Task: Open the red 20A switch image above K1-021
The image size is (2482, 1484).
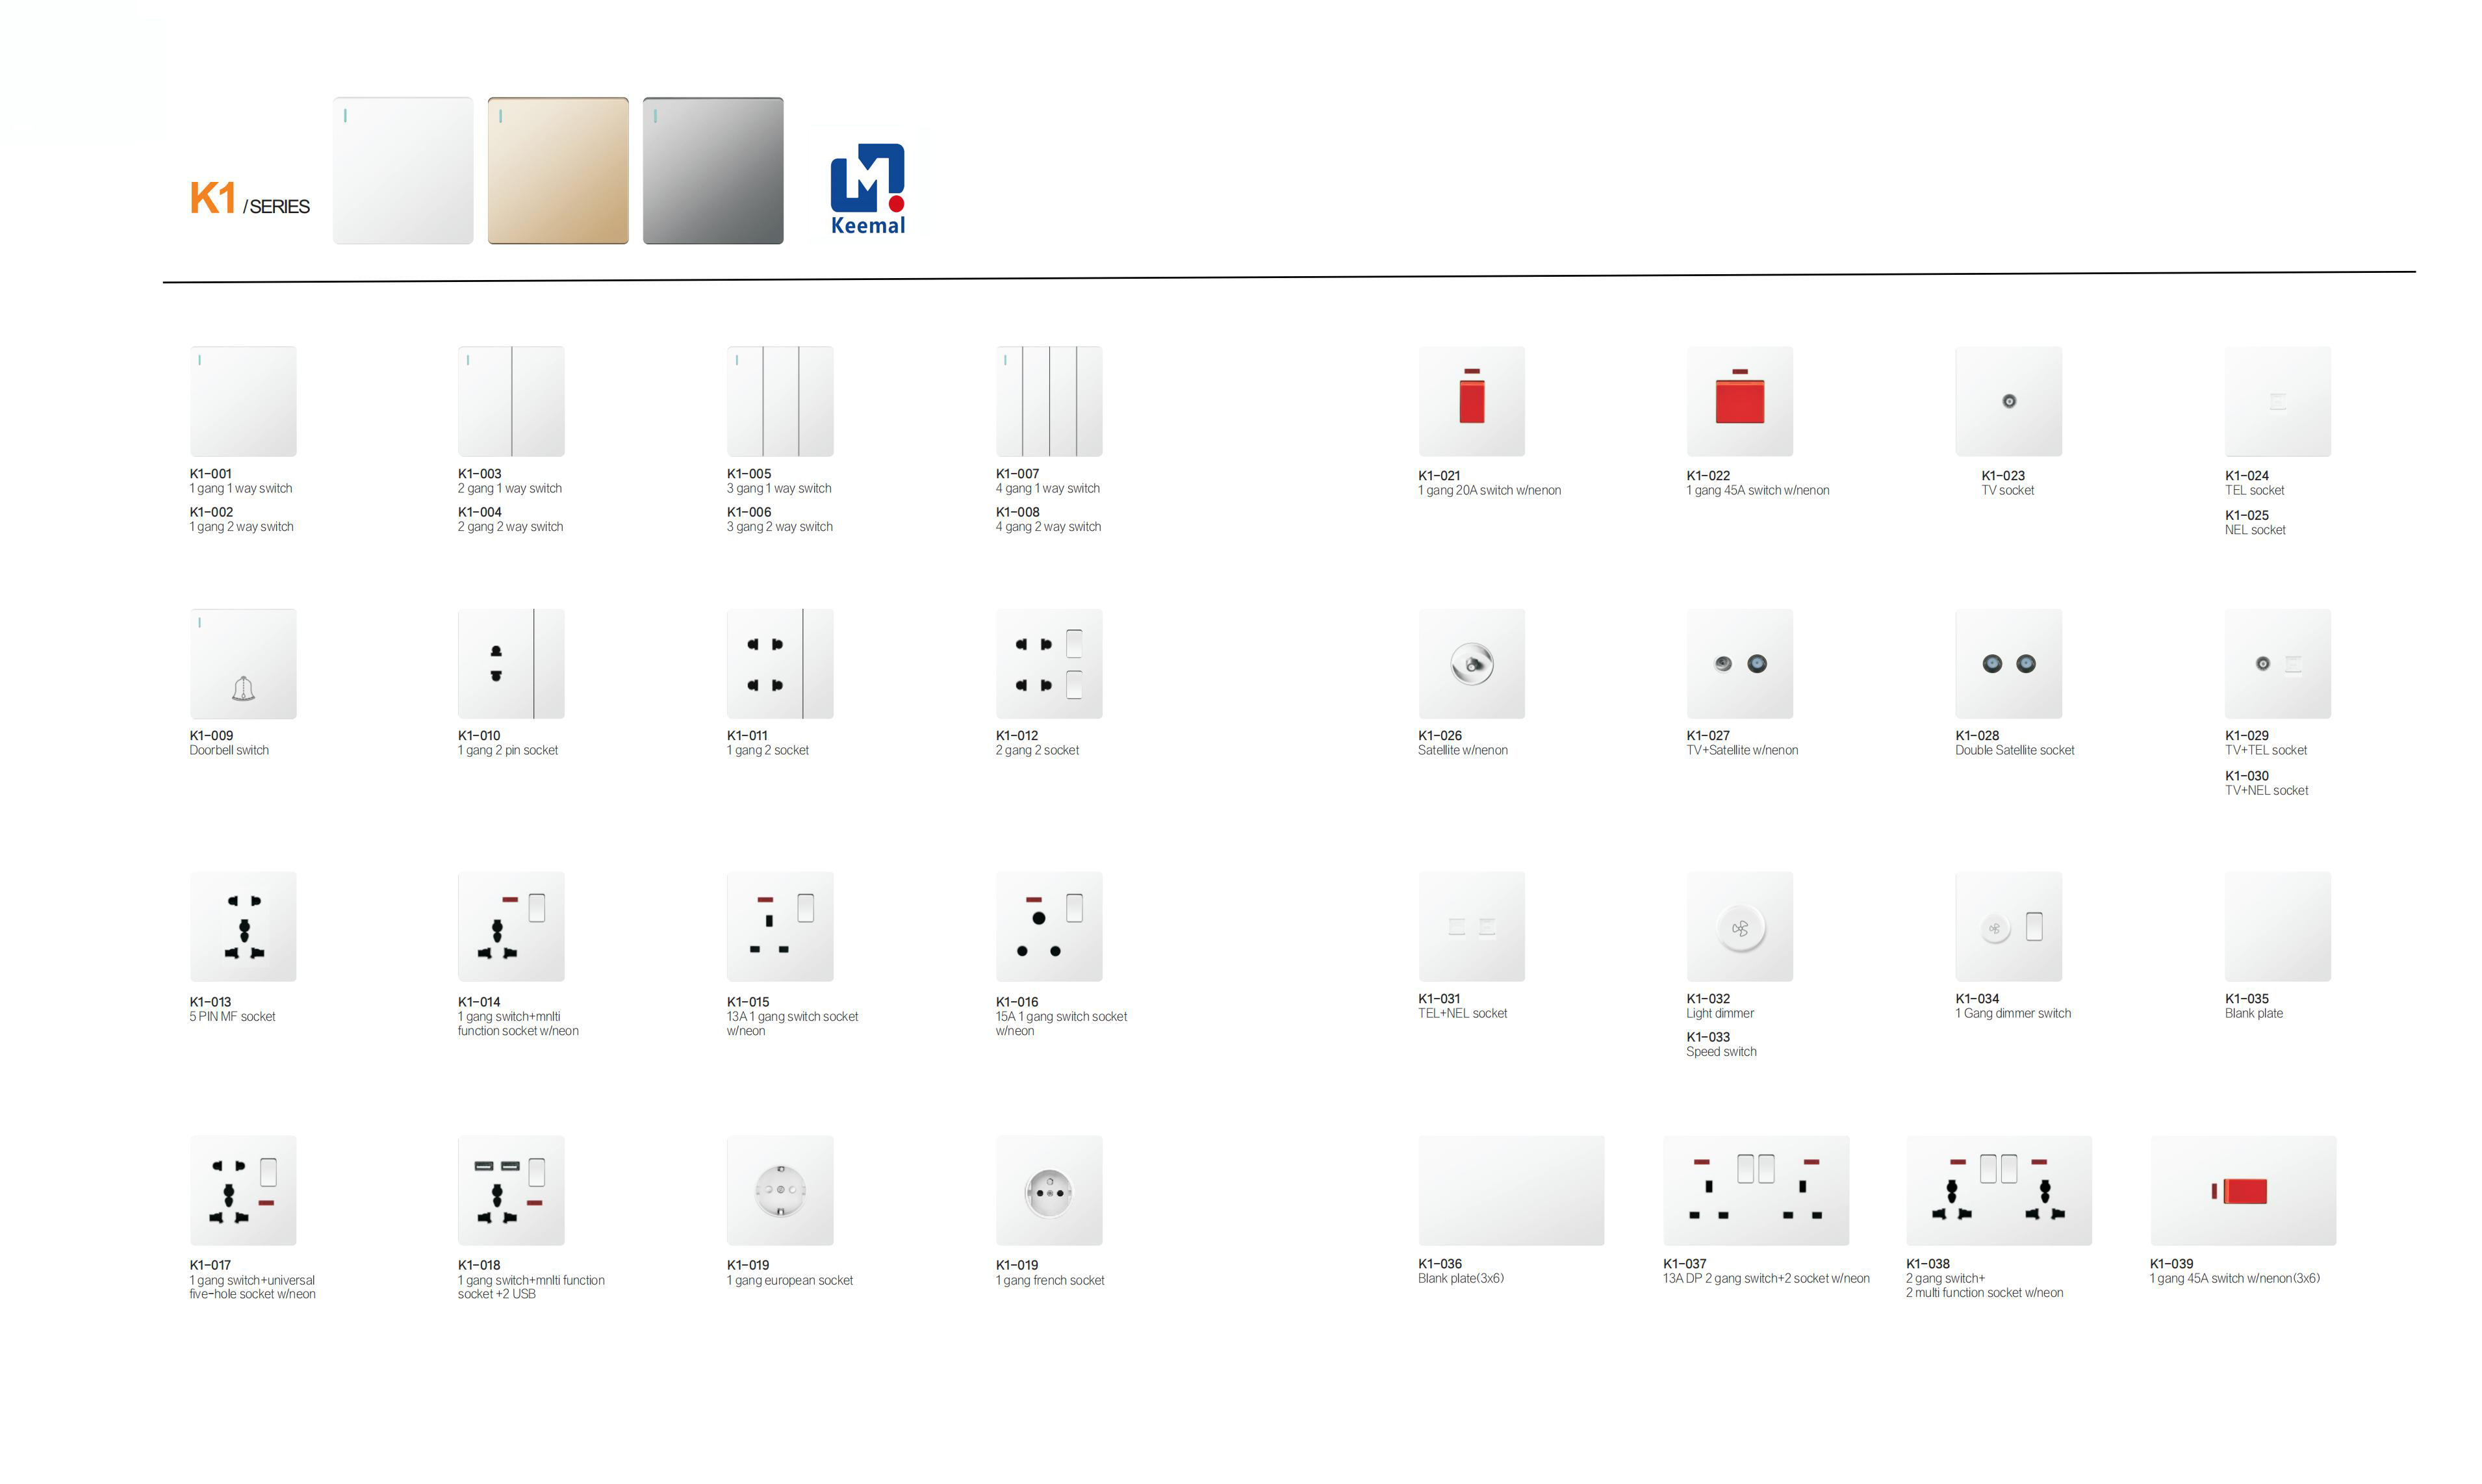Action: click(x=1471, y=401)
